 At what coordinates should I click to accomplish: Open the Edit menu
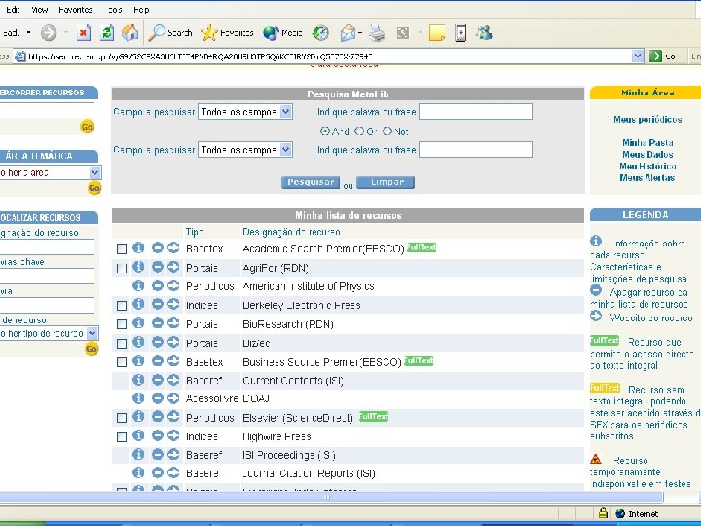(x=13, y=10)
